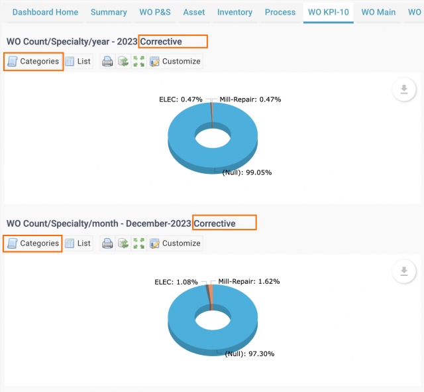Customize the WO Count/Specialty/year chart
This screenshot has width=424, height=392.
click(x=175, y=62)
